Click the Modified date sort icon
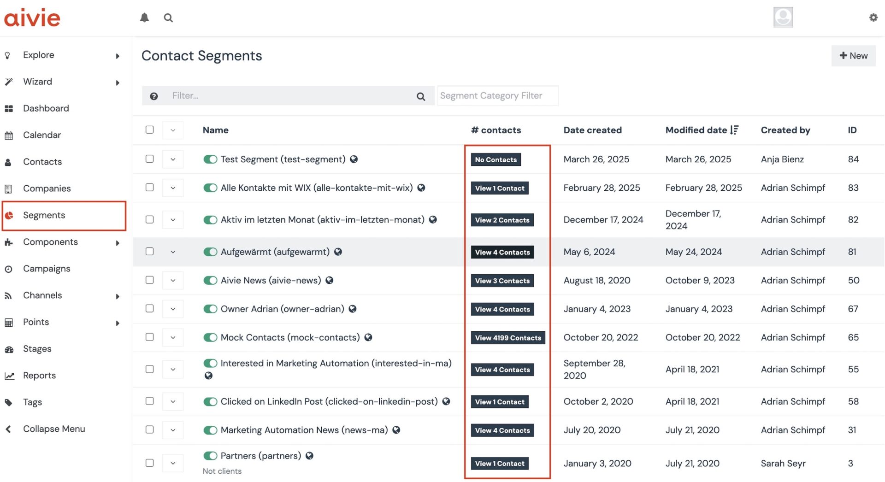Screen dimensions: 885x482 click(x=734, y=130)
